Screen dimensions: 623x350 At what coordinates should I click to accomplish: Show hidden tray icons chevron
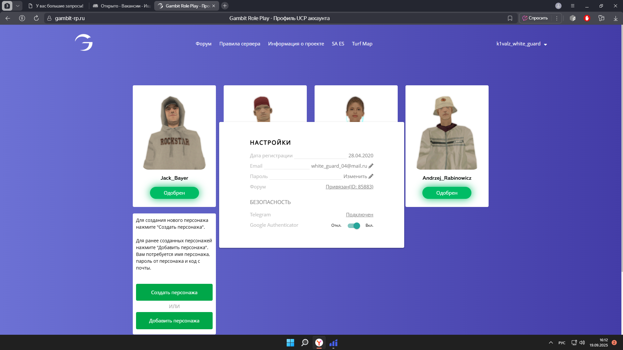(x=551, y=343)
